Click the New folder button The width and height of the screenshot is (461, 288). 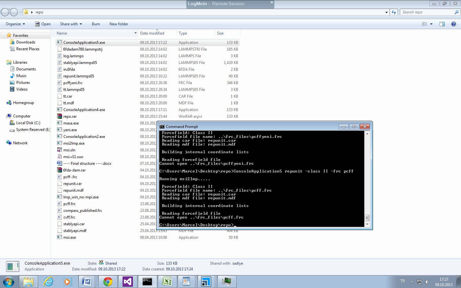point(119,24)
